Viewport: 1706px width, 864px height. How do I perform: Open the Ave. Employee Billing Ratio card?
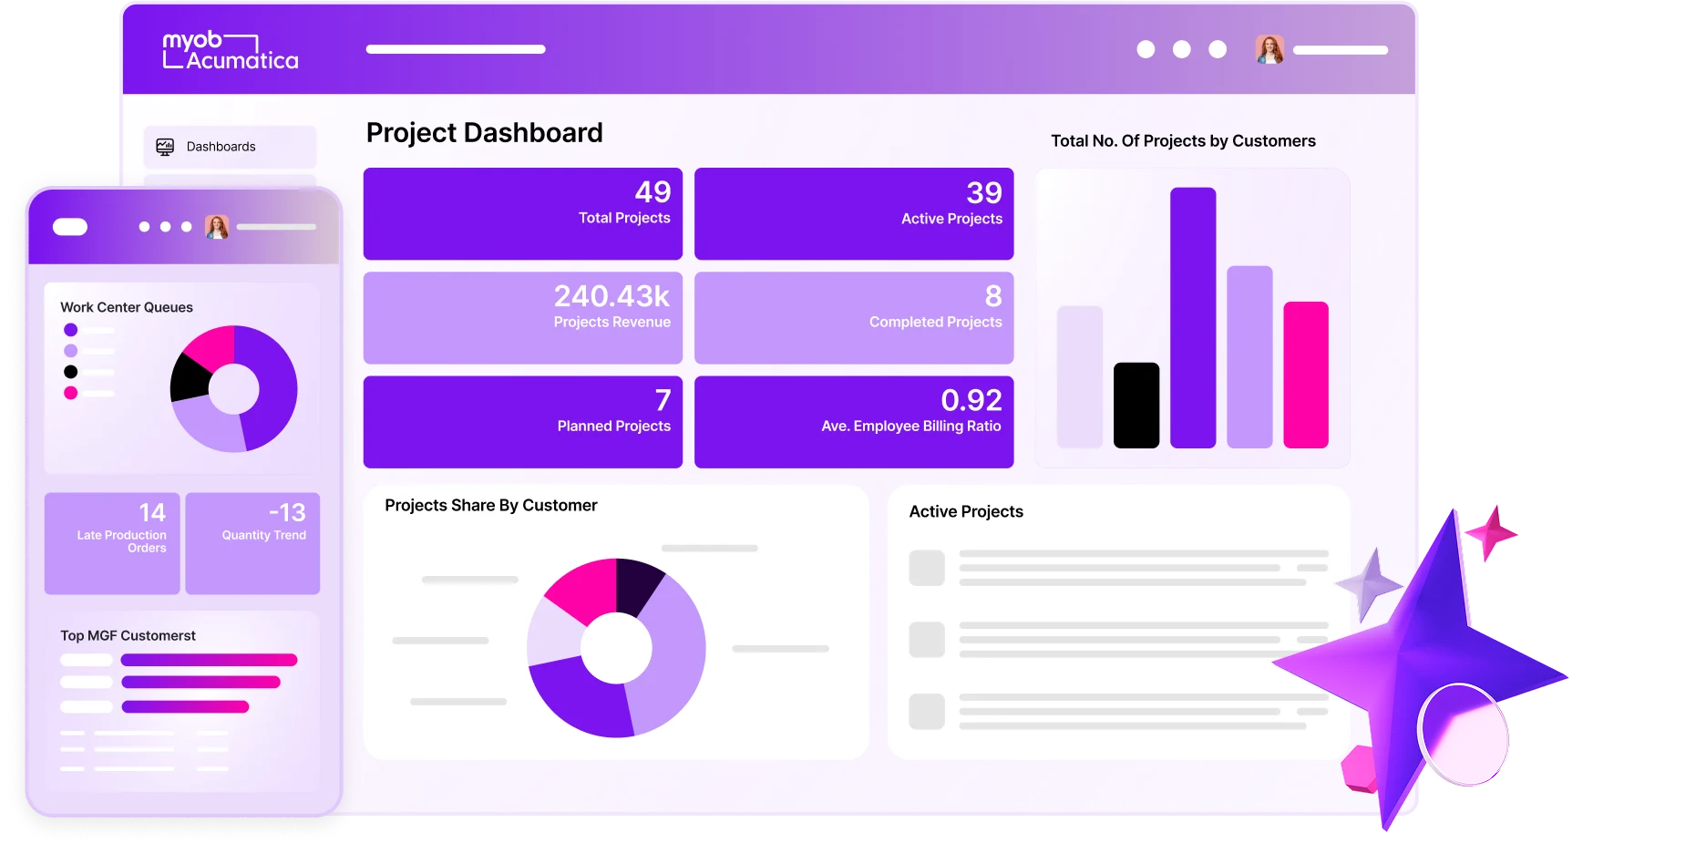click(x=854, y=421)
